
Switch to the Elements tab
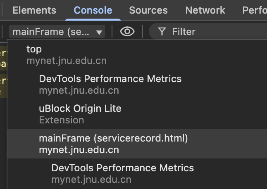(x=34, y=10)
